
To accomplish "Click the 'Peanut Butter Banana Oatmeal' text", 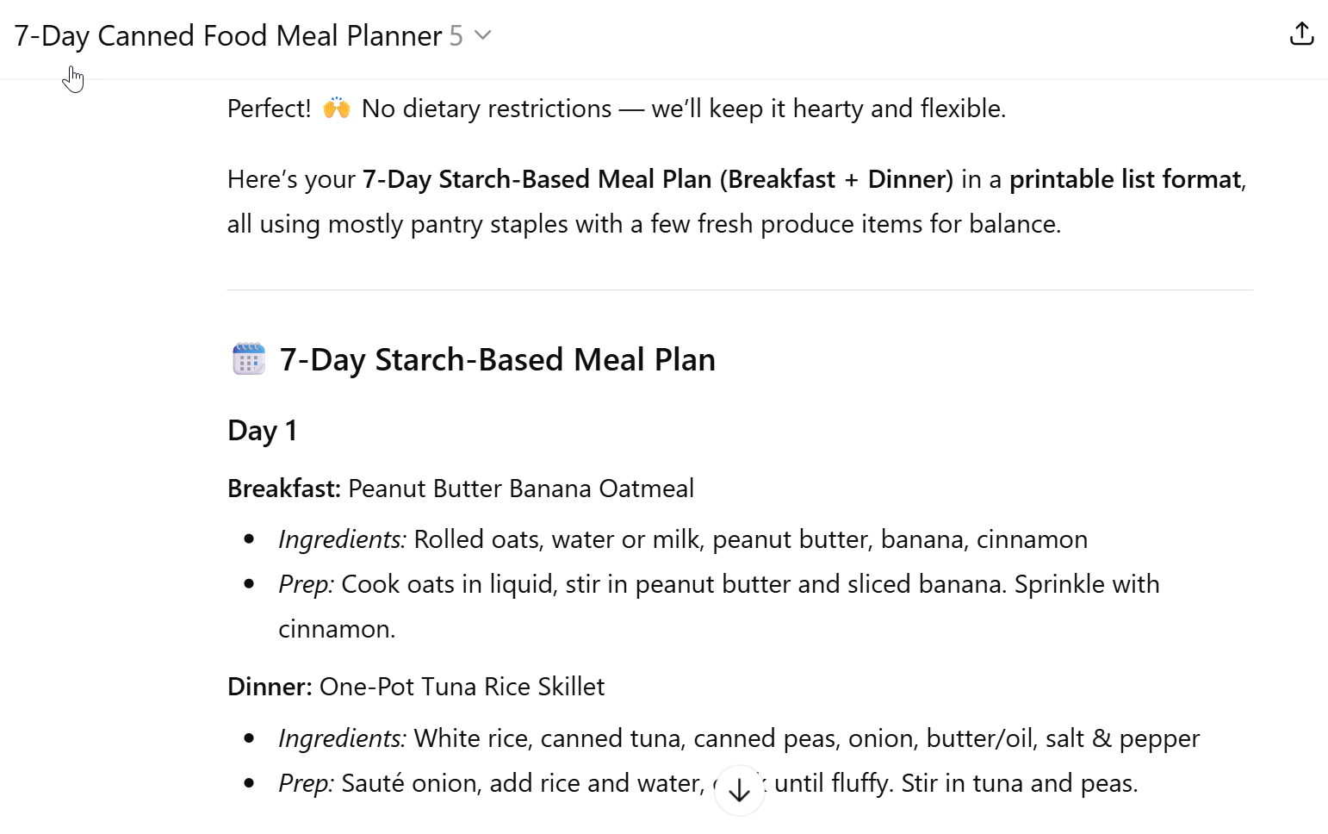I will coord(520,489).
